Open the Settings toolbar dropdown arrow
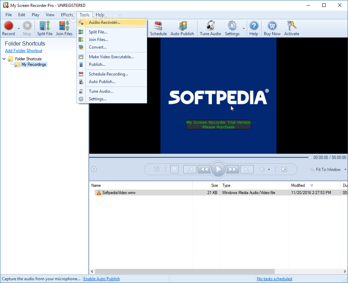The height and width of the screenshot is (283, 348). (244, 28)
